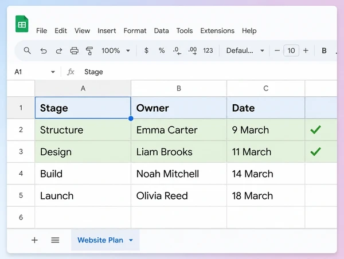Click the Google Sheets home logo
Screen dimensions: 344x259
point(22,24)
